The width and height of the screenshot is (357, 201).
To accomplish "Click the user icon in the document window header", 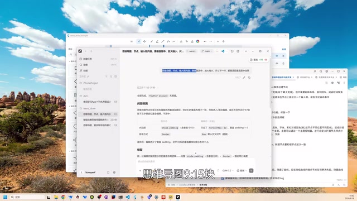I will pyautogui.click(x=315, y=71).
